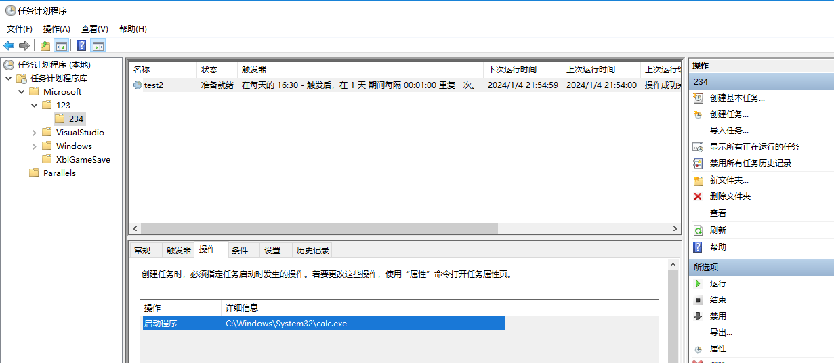Click 显示所有正在运行的任务 action icon
This screenshot has width=834, height=363.
pos(698,147)
